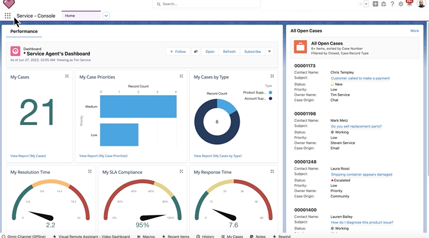Viewport: 429px width, 238px height.
Task: Open View Report (My Cases by Type) link
Action: coord(218,156)
